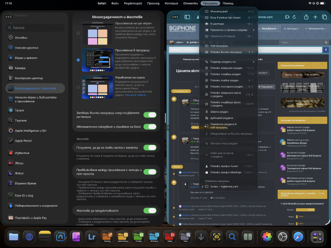Open Safari tab overview icon
Image resolution: width=331 pixels, height=248 pixels.
tap(324, 17)
